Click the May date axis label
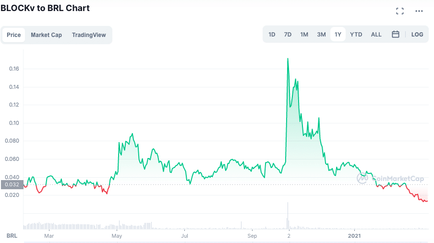The image size is (434, 243). click(117, 236)
